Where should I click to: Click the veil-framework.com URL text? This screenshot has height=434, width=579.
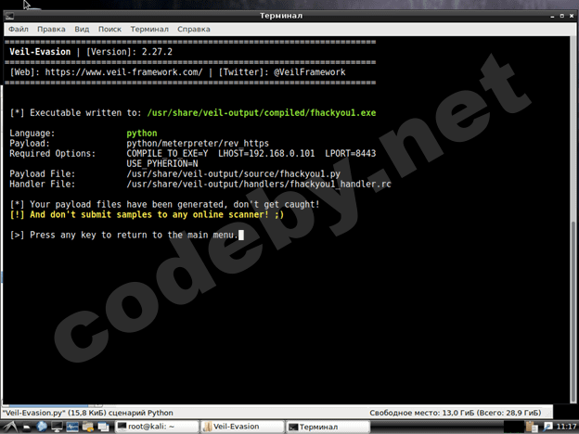[x=123, y=72]
